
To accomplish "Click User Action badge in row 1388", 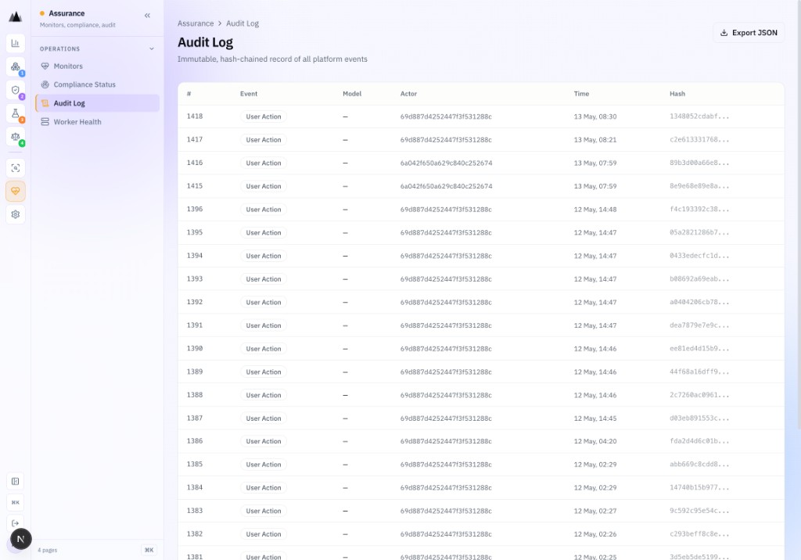I will (264, 395).
